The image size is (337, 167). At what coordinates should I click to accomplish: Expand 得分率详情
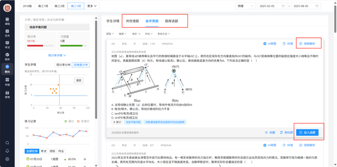click(57, 55)
